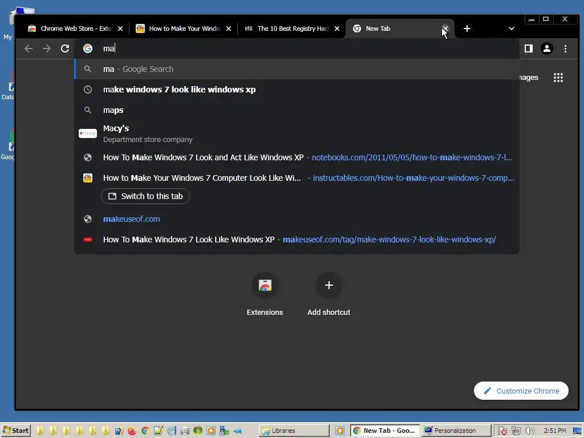
Task: Open the Chrome profile avatar
Action: pyautogui.click(x=547, y=48)
